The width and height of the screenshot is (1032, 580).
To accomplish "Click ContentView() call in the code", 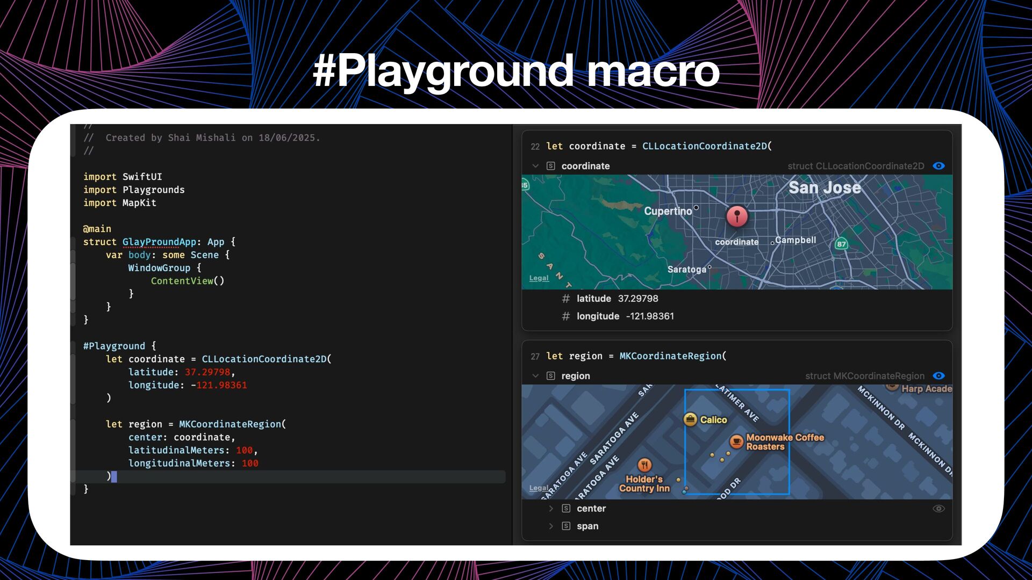I will click(x=188, y=281).
